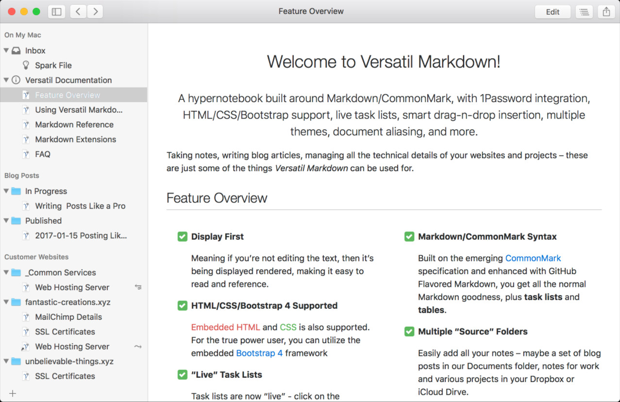Click the document icon beside Writing Posts Like a Pro

(x=26, y=206)
